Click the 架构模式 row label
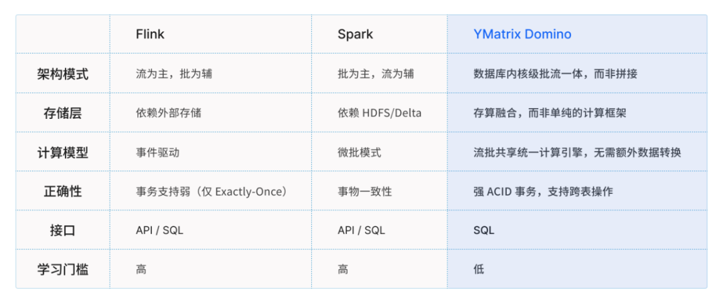Viewport: 723px width, 302px height. (x=63, y=74)
